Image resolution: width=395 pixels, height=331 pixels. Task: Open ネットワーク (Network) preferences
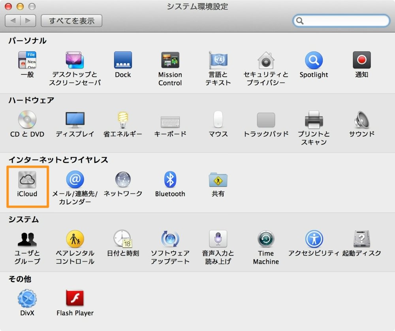pyautogui.click(x=123, y=179)
